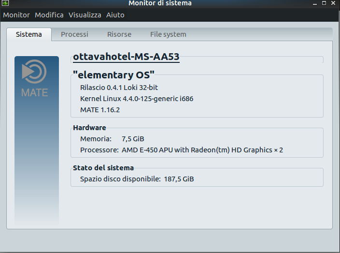Click the "elementary OS" heading
This screenshot has width=340, height=253.
tap(113, 75)
